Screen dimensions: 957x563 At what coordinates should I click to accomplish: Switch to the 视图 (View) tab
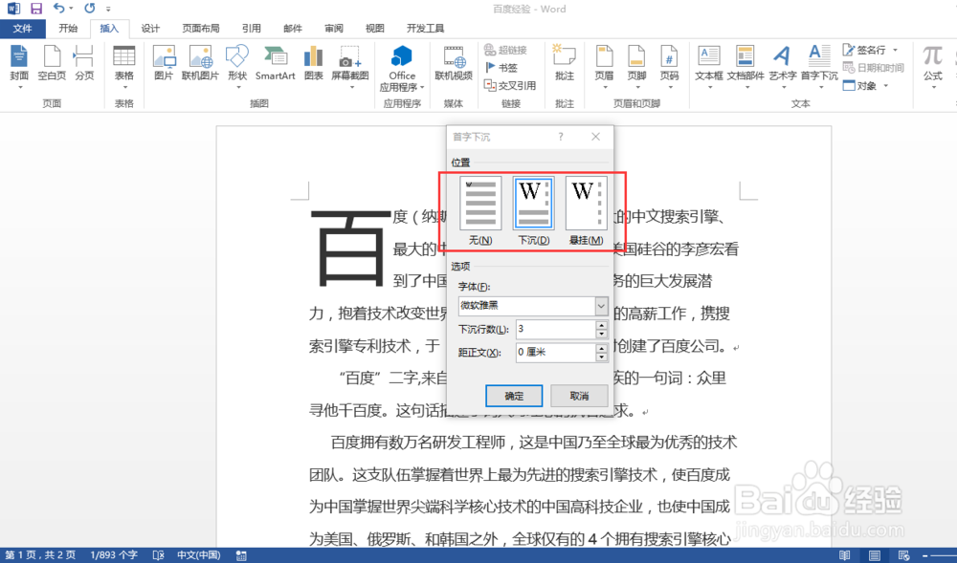point(375,29)
